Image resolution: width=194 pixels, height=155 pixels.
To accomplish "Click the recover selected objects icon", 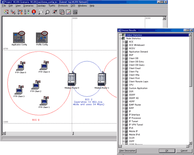I will (26, 12).
